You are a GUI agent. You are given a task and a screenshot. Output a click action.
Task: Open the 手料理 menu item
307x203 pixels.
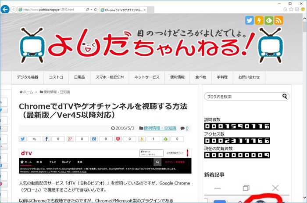pos(222,77)
